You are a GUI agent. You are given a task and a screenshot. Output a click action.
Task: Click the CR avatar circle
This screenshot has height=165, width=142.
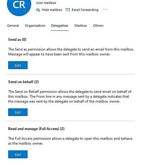pos(19,5)
